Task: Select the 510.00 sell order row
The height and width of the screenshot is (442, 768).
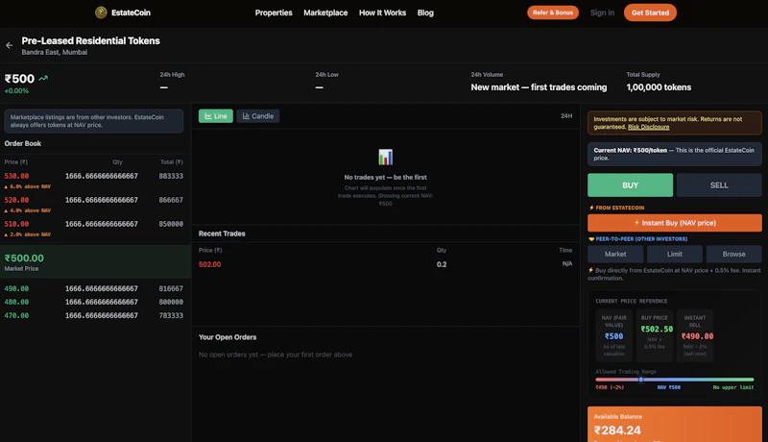Action: (x=93, y=228)
